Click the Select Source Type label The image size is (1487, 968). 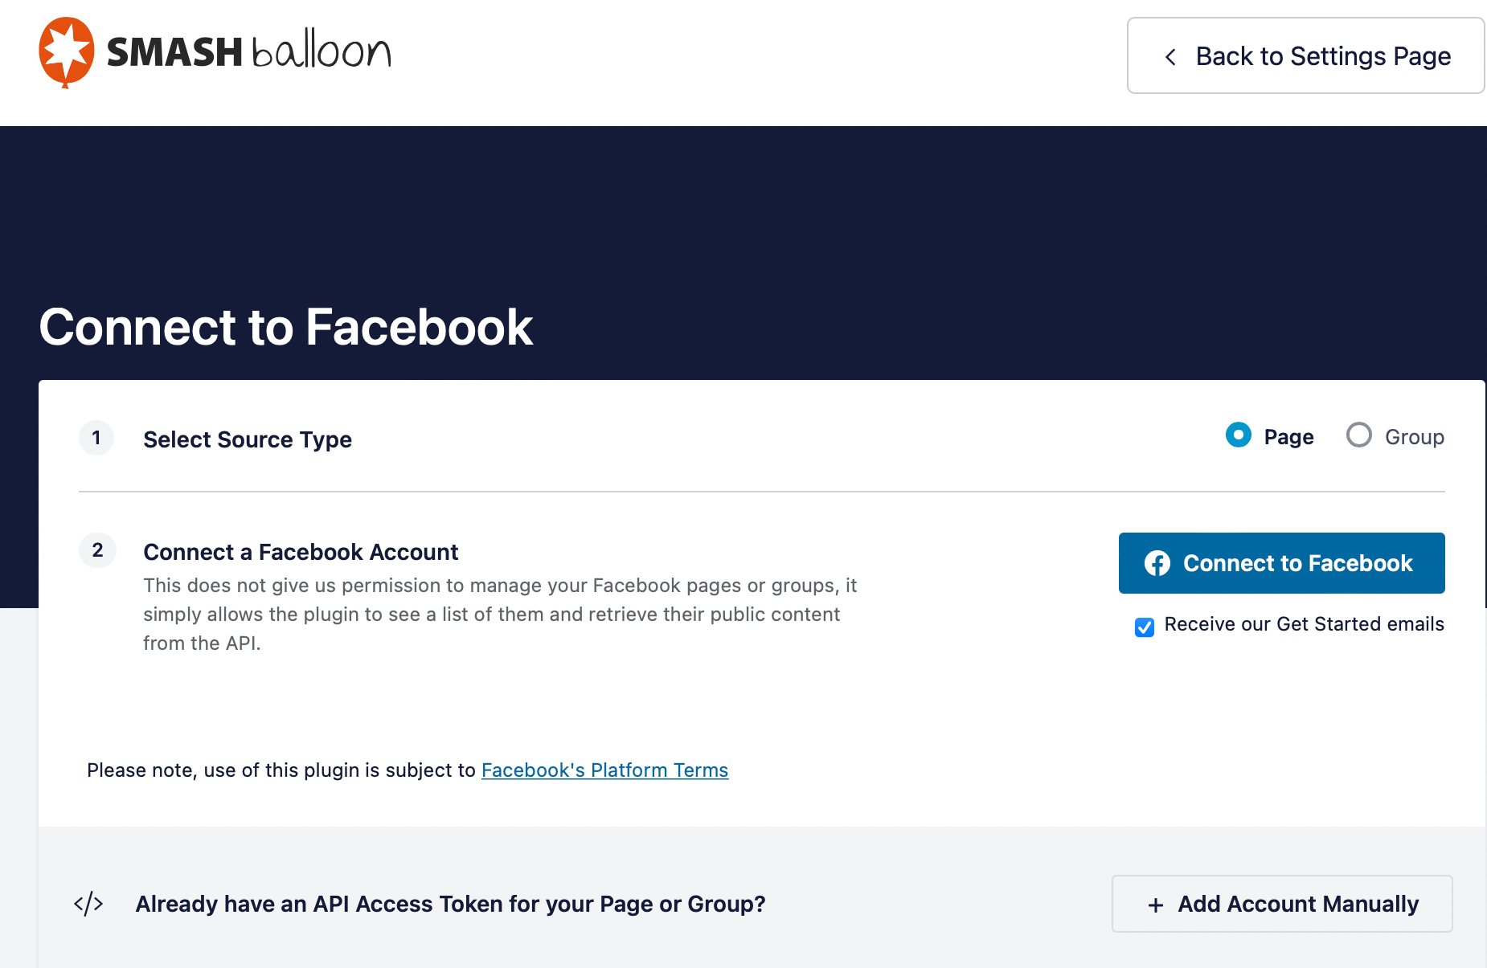coord(248,439)
